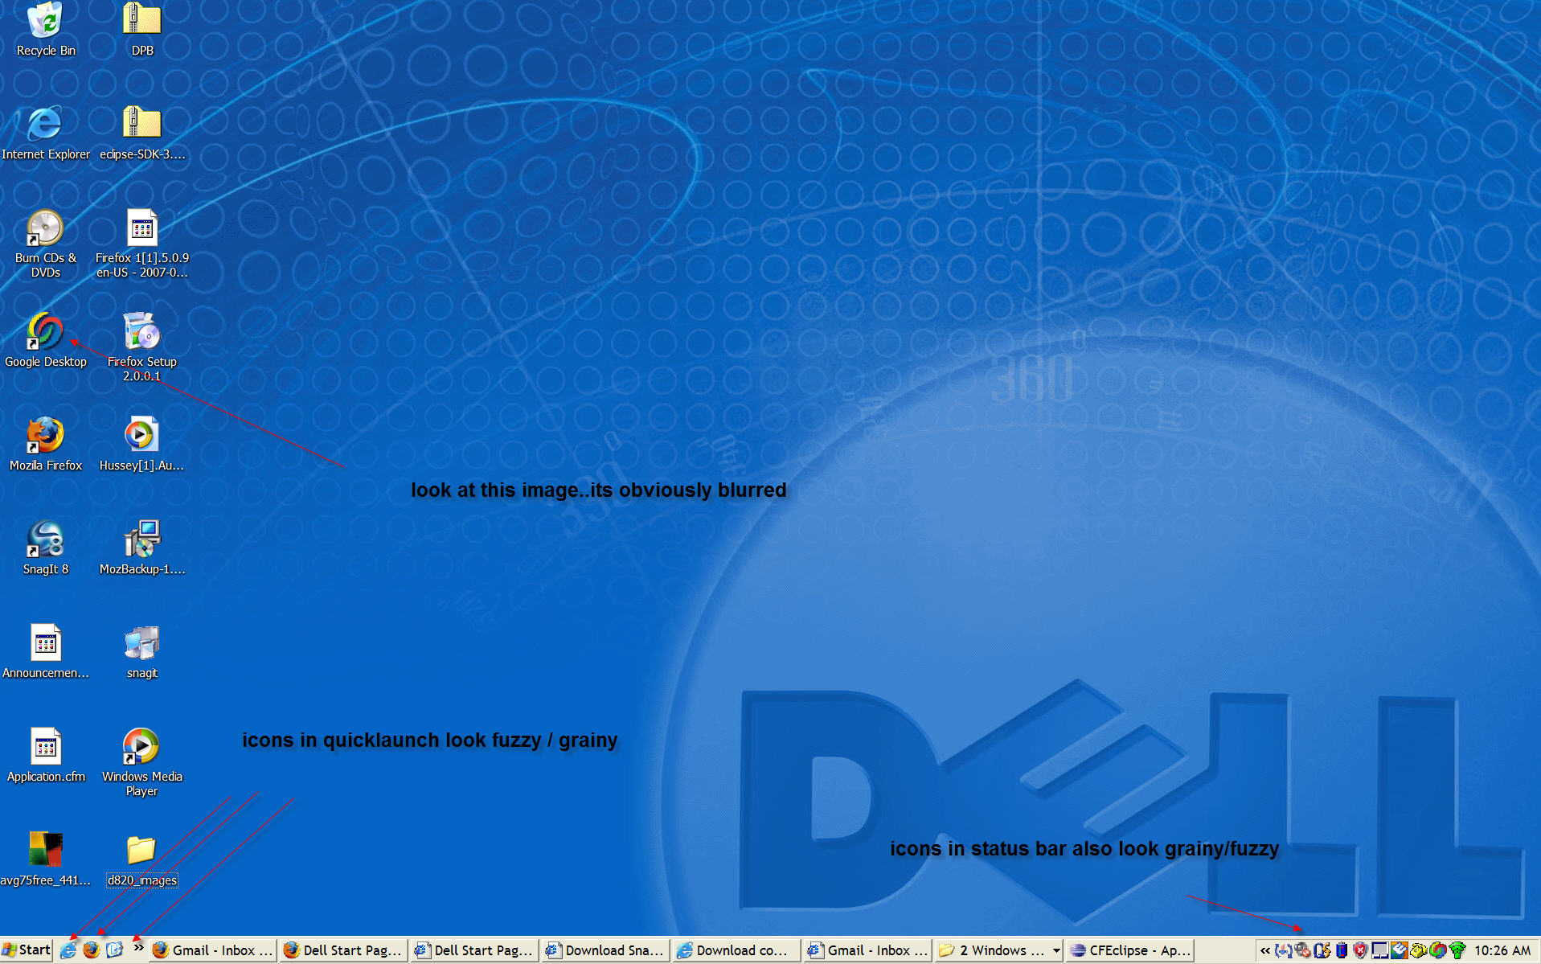1541x964 pixels.
Task: Click the green wireless signal tray icon
Action: point(1457,950)
